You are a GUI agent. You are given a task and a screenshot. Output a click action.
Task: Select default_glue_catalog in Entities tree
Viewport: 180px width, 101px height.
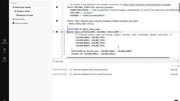tap(22, 7)
